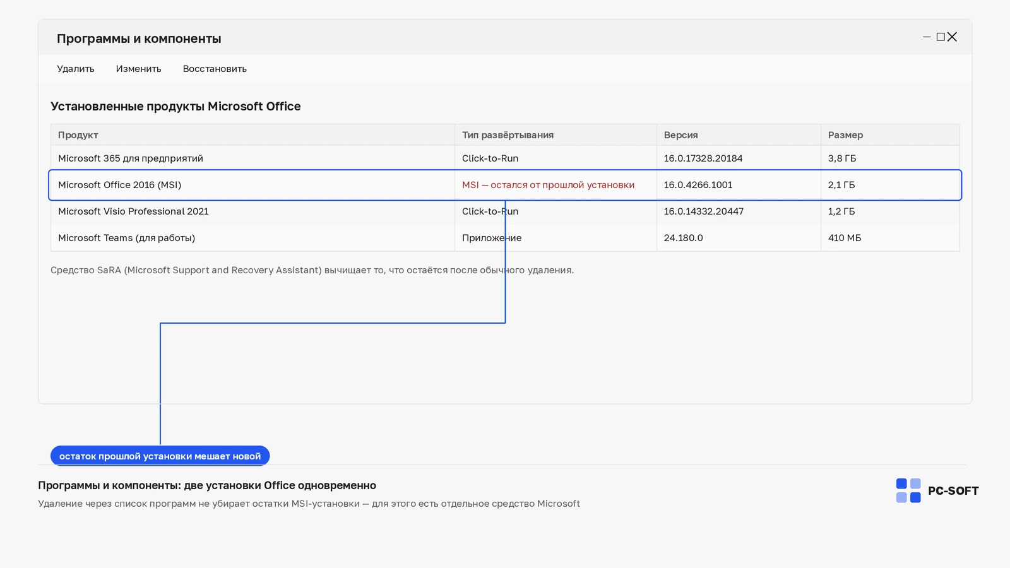Click Click-to-Run cell of Visio Professional
The image size is (1010, 568).
(490, 211)
